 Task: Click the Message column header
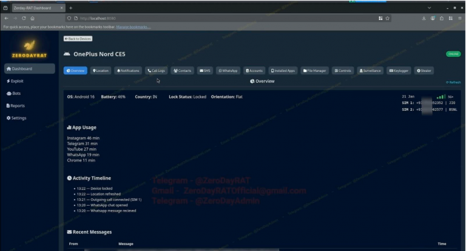click(126, 244)
